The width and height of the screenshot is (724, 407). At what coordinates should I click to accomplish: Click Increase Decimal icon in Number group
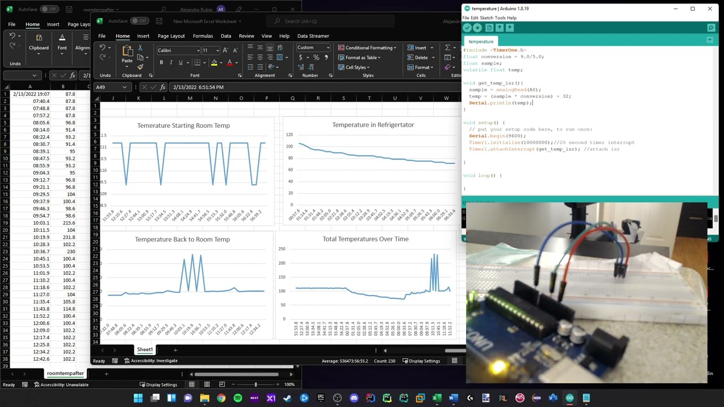pyautogui.click(x=302, y=67)
